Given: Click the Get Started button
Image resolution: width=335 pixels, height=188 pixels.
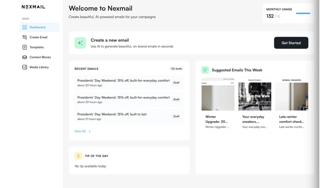Looking at the screenshot, I should [x=291, y=43].
